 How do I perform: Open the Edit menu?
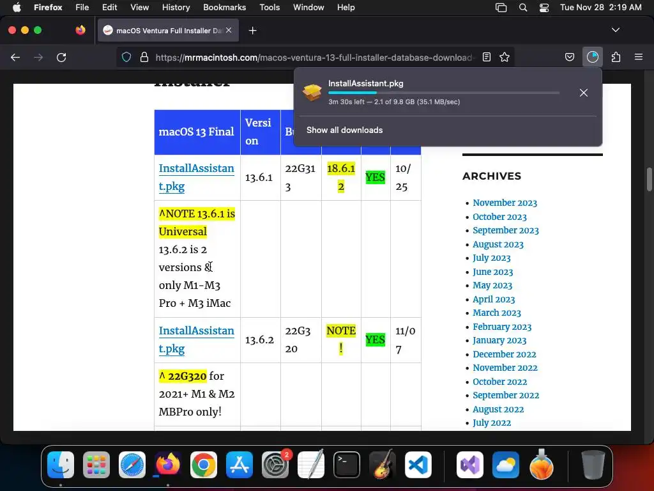click(109, 7)
